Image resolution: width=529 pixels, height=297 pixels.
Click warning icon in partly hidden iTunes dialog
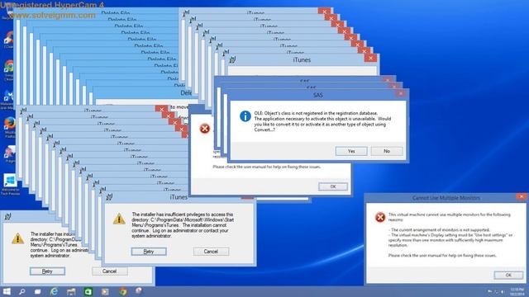(x=17, y=238)
